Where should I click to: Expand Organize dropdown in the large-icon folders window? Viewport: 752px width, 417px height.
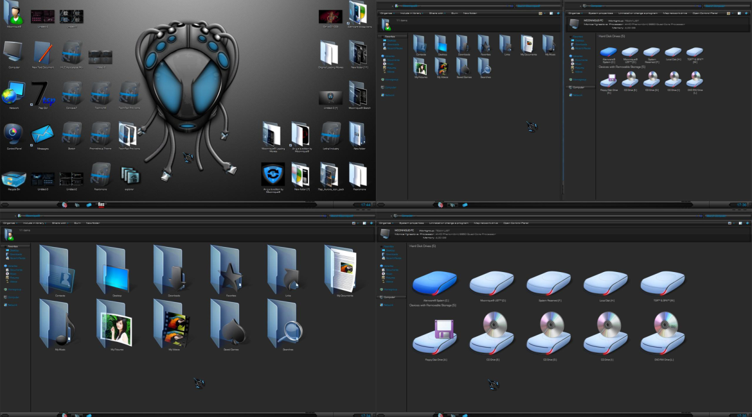point(10,223)
